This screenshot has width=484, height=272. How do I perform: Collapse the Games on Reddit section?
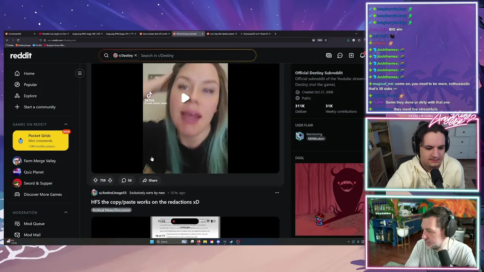click(x=66, y=124)
